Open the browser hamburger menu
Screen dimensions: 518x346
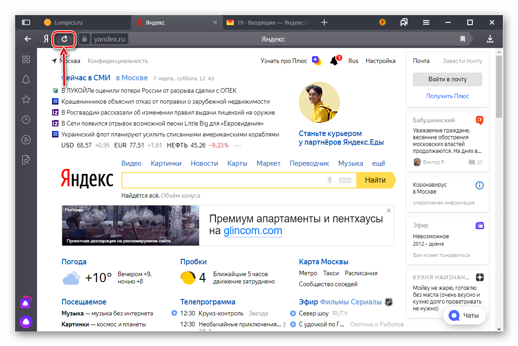pyautogui.click(x=426, y=22)
